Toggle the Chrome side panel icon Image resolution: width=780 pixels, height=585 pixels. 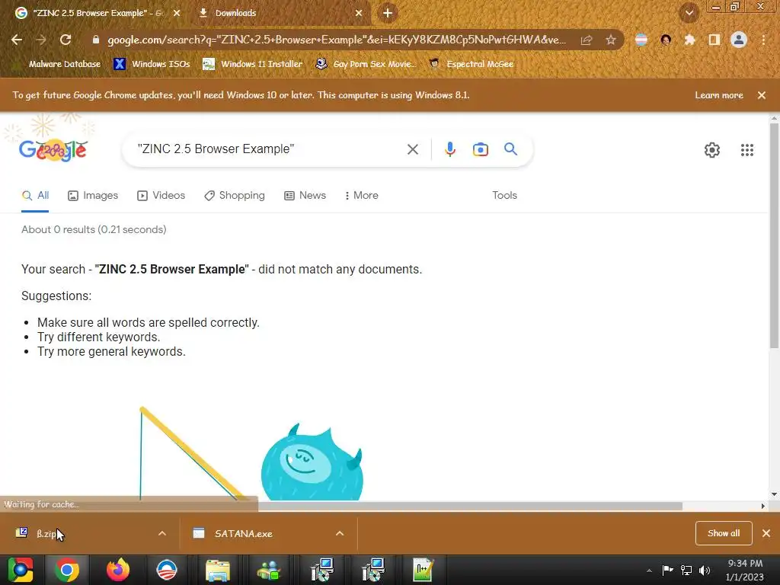coord(714,40)
